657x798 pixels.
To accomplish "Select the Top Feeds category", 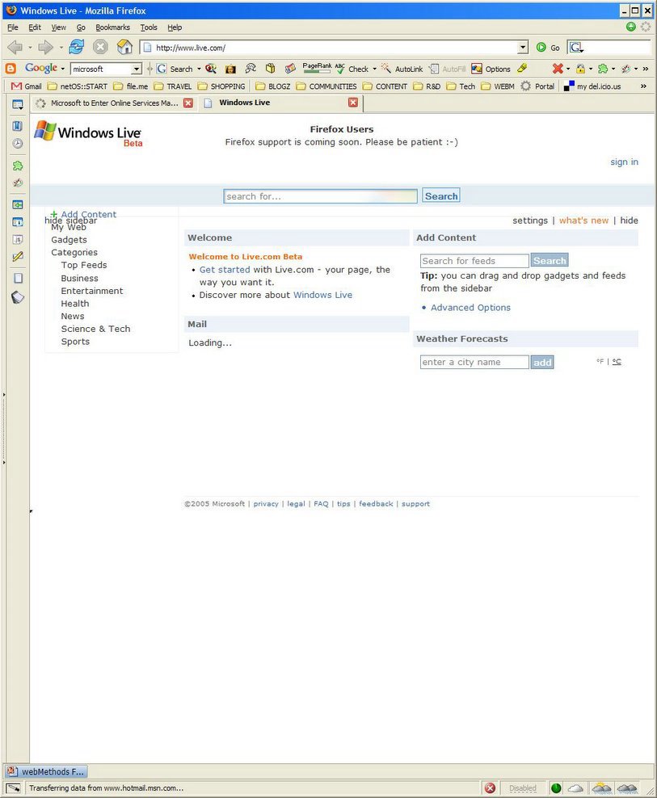I will 84,265.
